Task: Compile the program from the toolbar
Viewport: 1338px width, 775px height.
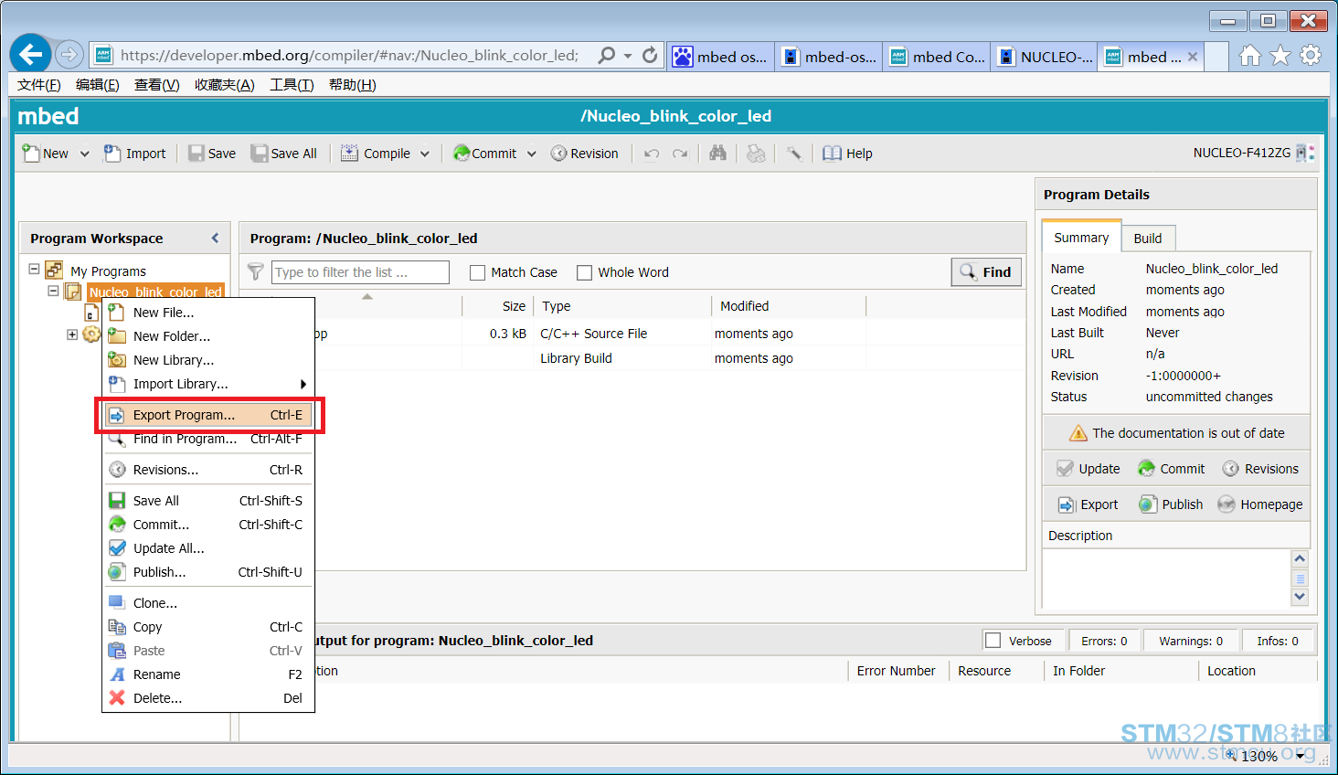Action: pos(376,154)
